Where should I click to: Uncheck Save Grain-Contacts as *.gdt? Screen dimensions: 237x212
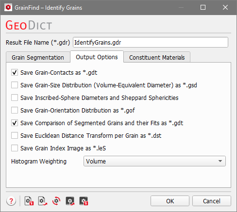coord(15,72)
